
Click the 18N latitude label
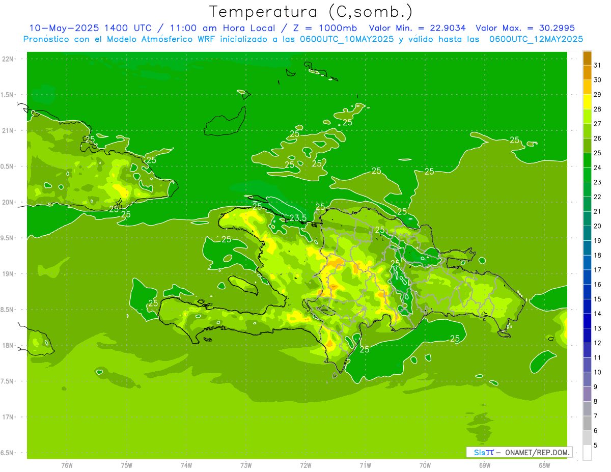point(9,345)
